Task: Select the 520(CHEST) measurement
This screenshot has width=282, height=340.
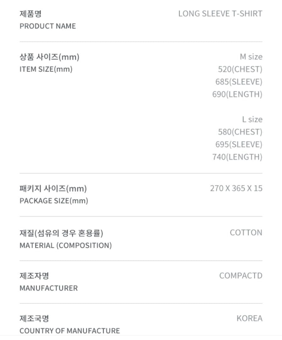Action: 240,69
